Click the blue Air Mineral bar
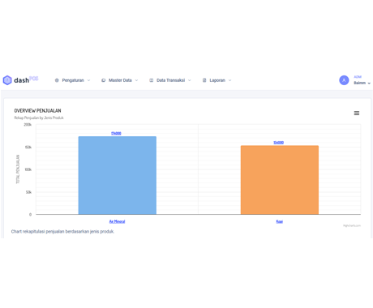 coord(118,175)
